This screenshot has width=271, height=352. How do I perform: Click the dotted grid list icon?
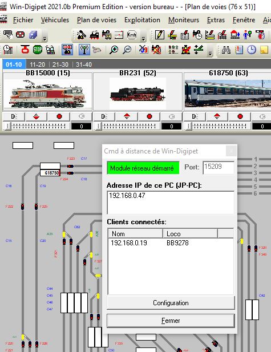coord(173,50)
